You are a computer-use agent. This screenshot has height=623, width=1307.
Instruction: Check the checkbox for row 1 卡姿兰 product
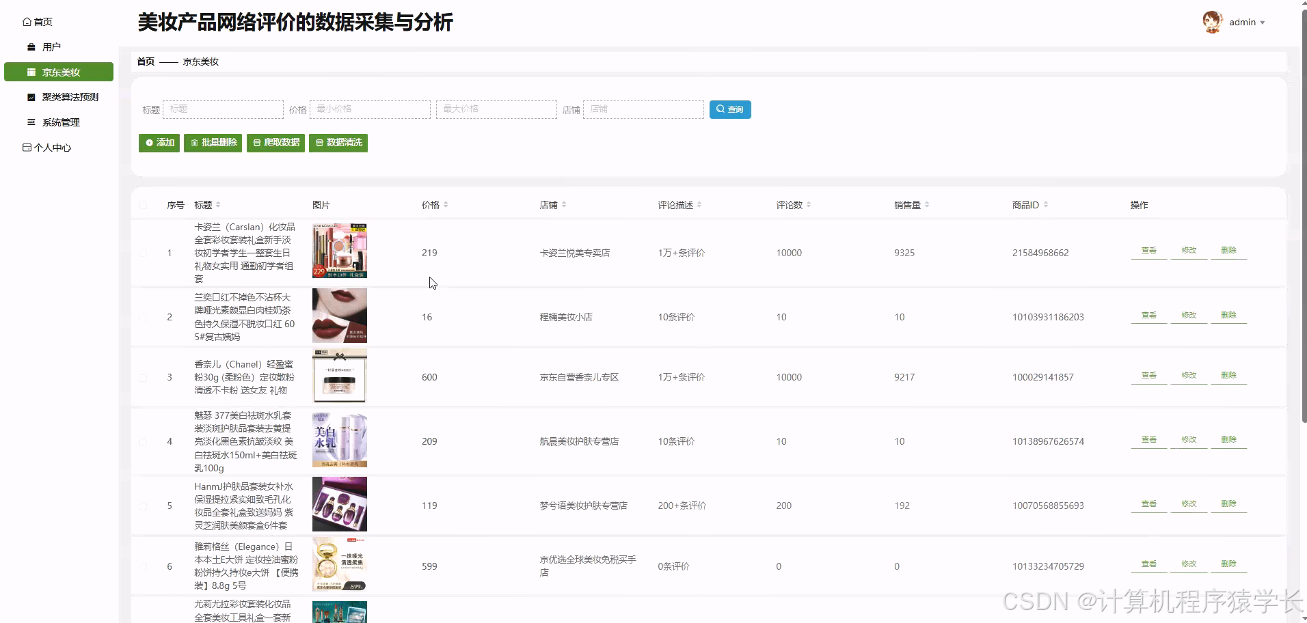(144, 253)
